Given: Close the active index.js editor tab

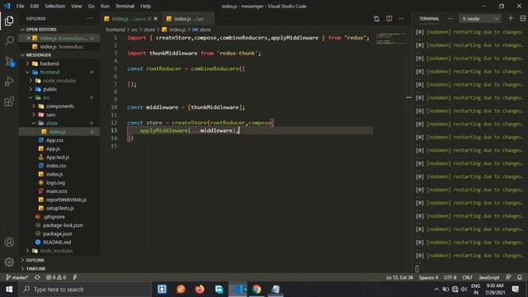Looking at the screenshot, I should point(156,19).
